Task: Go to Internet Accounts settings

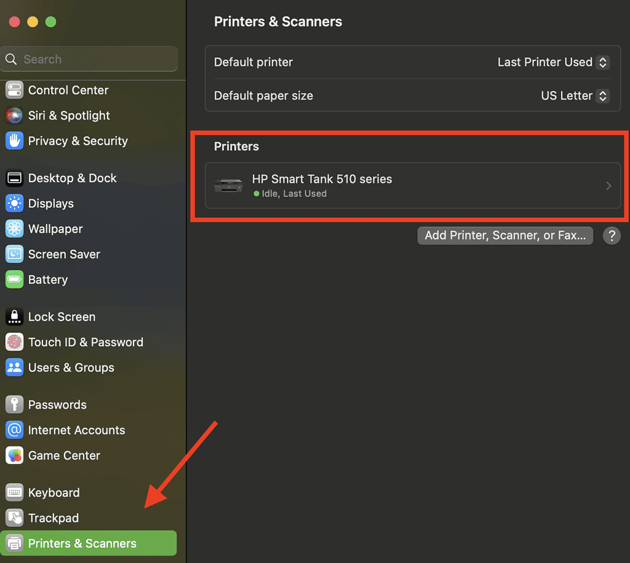Action: (76, 431)
